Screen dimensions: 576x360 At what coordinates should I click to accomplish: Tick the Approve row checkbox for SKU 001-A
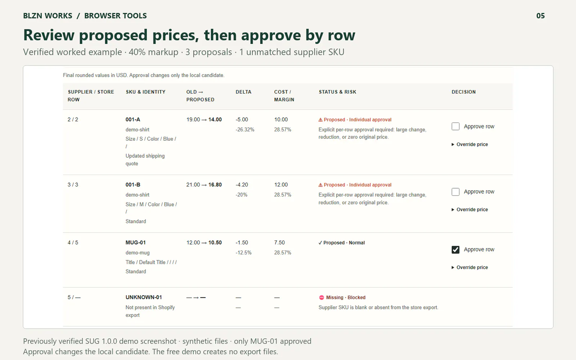point(455,126)
